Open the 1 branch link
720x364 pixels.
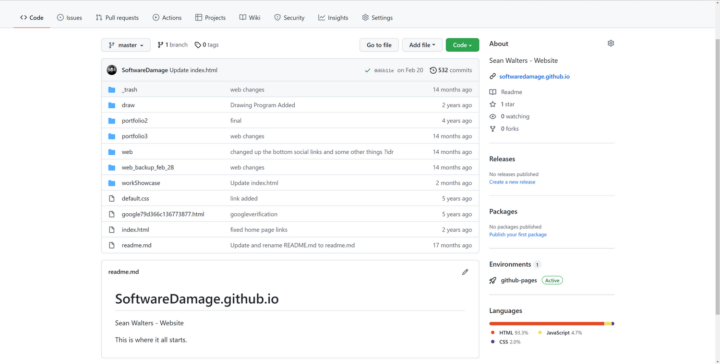[173, 45]
